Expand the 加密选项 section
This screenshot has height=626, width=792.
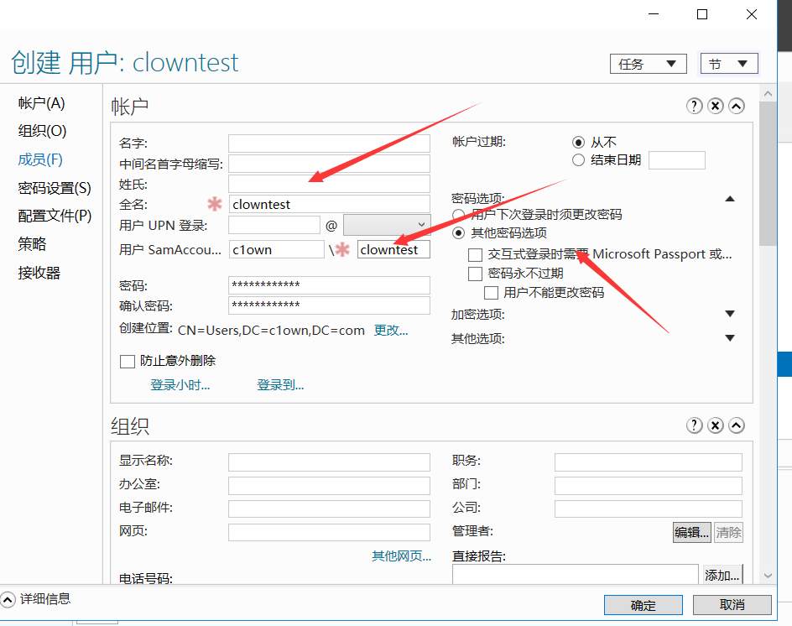[729, 314]
